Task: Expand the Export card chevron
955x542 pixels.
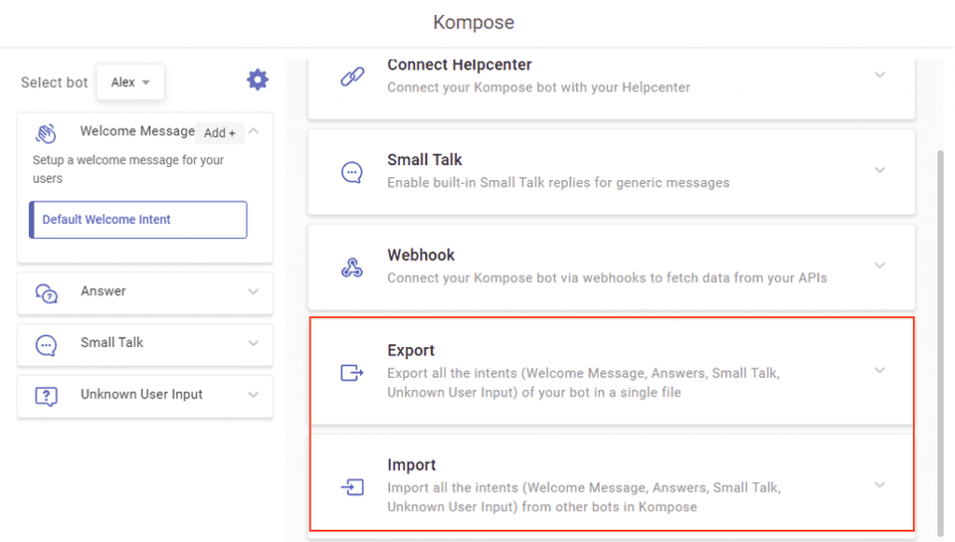Action: coord(879,370)
